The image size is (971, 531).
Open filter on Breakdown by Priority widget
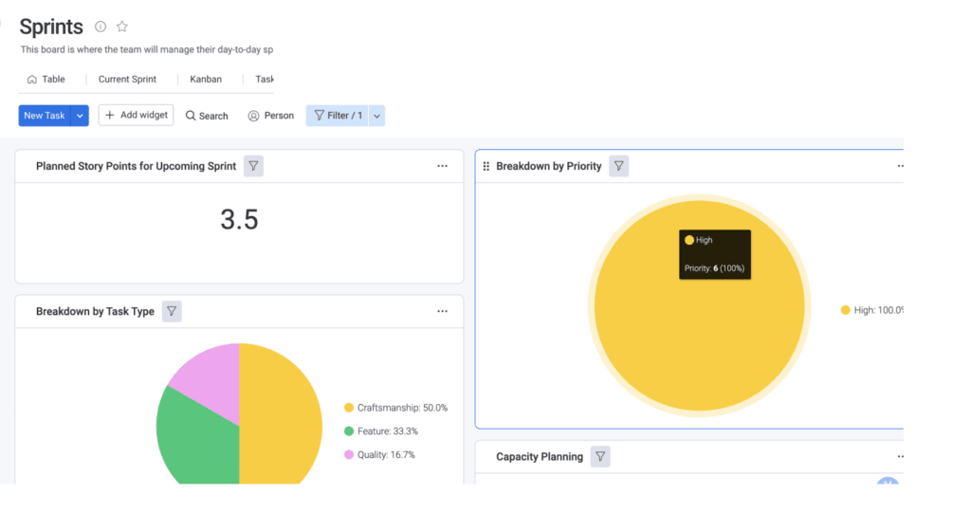(x=618, y=166)
